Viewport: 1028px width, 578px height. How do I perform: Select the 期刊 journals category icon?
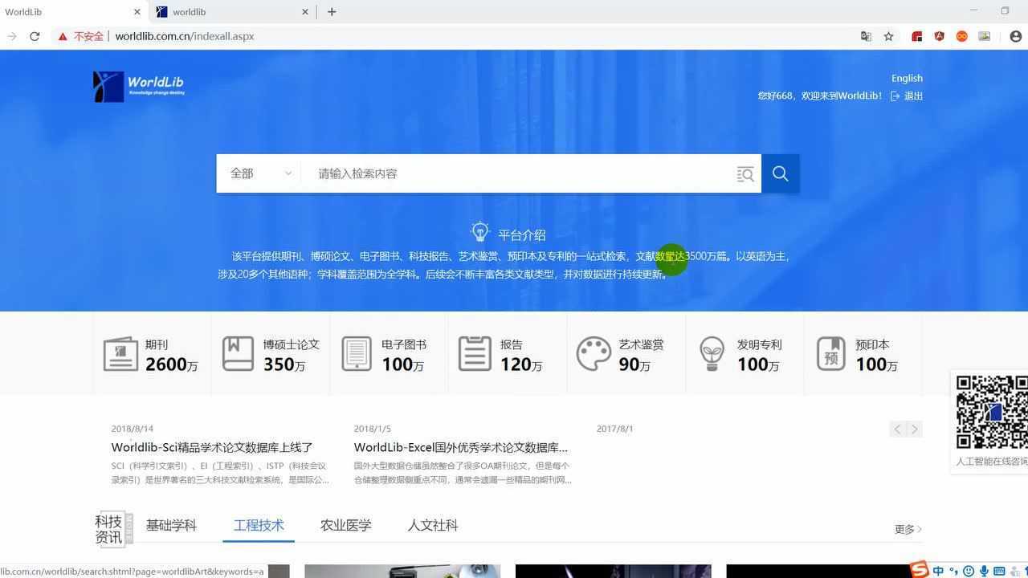120,353
